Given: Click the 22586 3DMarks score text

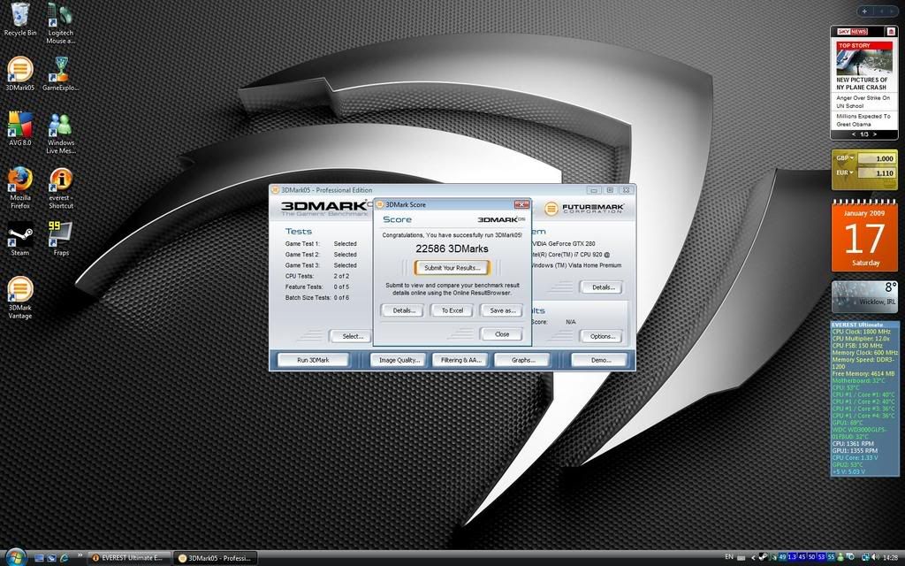Looking at the screenshot, I should 452,249.
